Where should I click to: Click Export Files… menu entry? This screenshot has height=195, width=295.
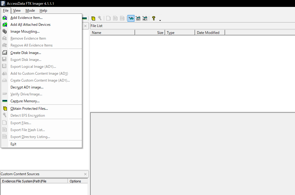pyautogui.click(x=42, y=123)
